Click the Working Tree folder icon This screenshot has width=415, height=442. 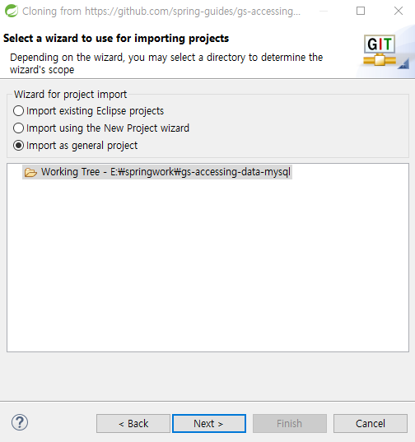click(x=30, y=172)
